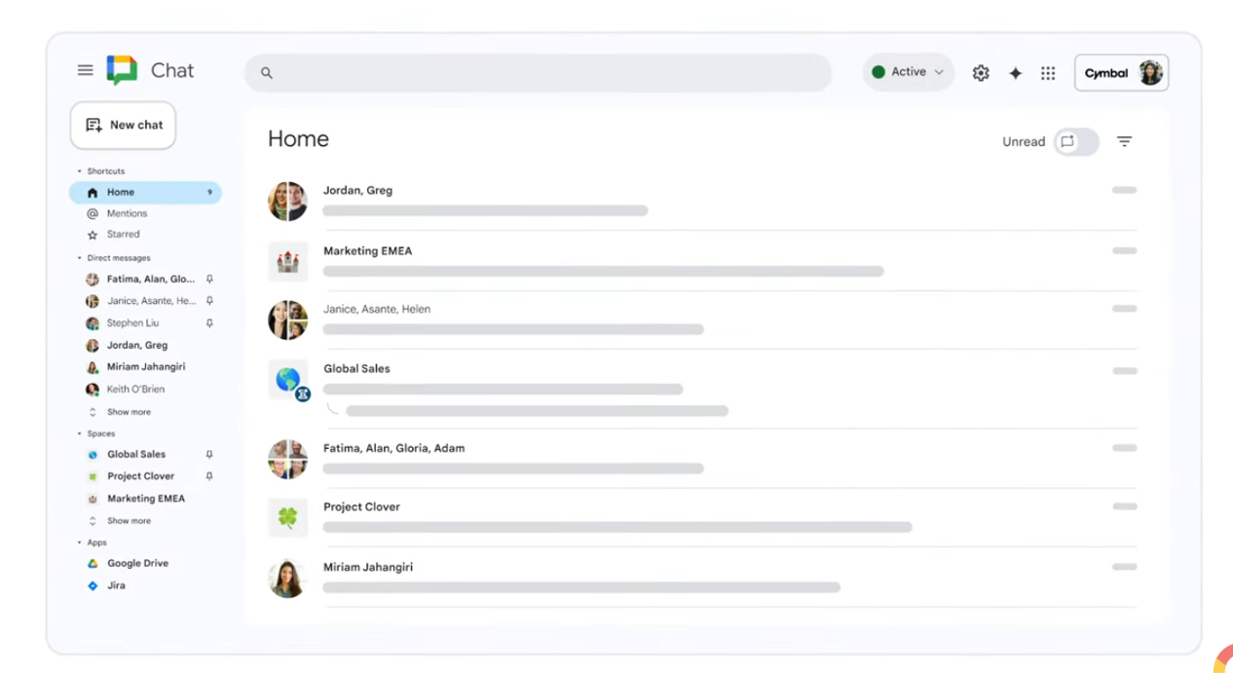The image size is (1233, 673).
Task: Open the Google Drive app in sidebar
Action: pyautogui.click(x=137, y=563)
